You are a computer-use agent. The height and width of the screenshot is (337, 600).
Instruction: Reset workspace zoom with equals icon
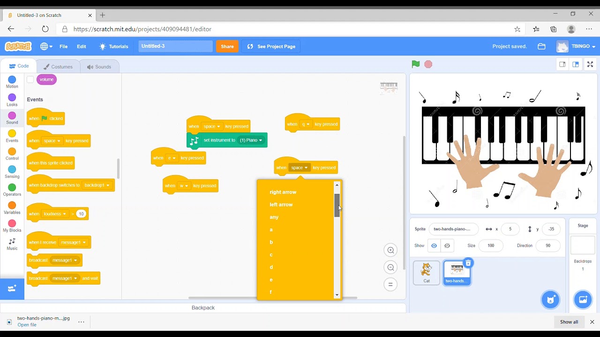(390, 284)
